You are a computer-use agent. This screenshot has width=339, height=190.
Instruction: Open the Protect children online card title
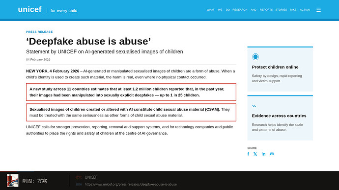click(x=275, y=67)
